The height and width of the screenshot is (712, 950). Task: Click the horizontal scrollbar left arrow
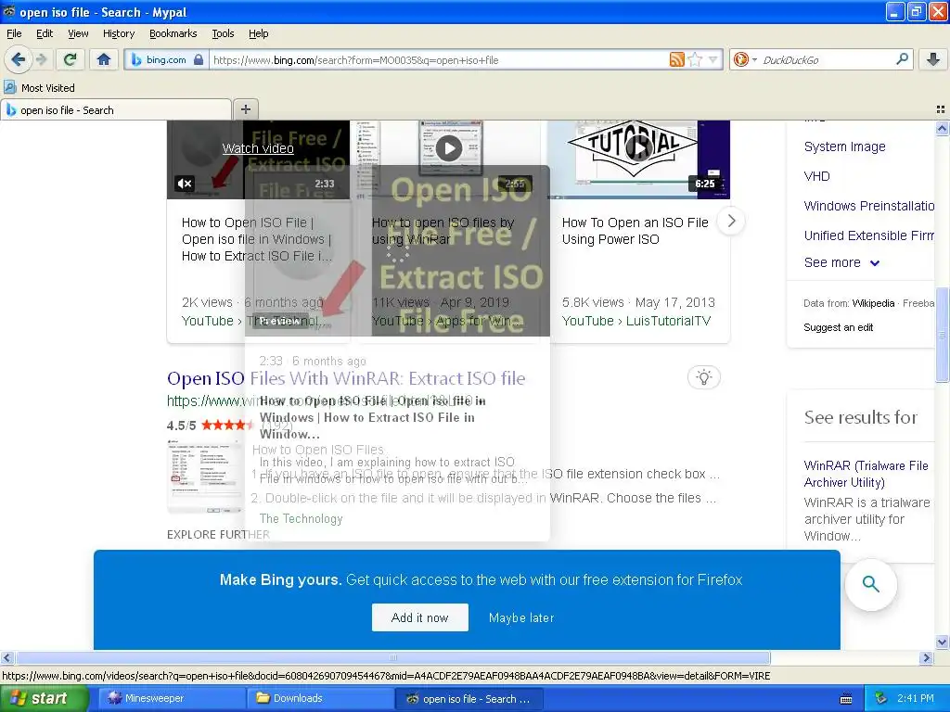[6, 657]
